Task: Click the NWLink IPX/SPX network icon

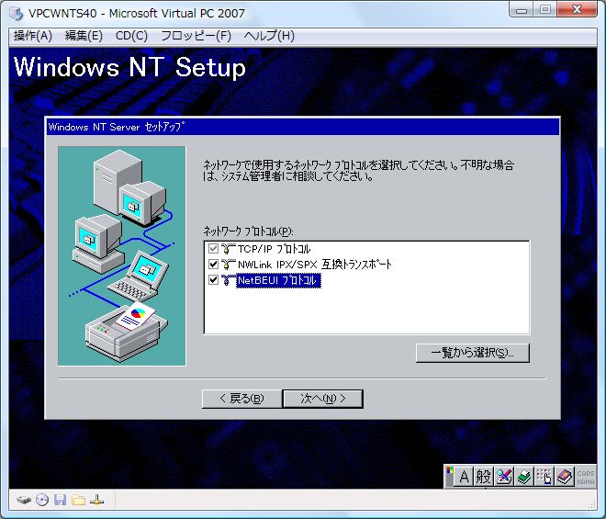Action: point(228,265)
